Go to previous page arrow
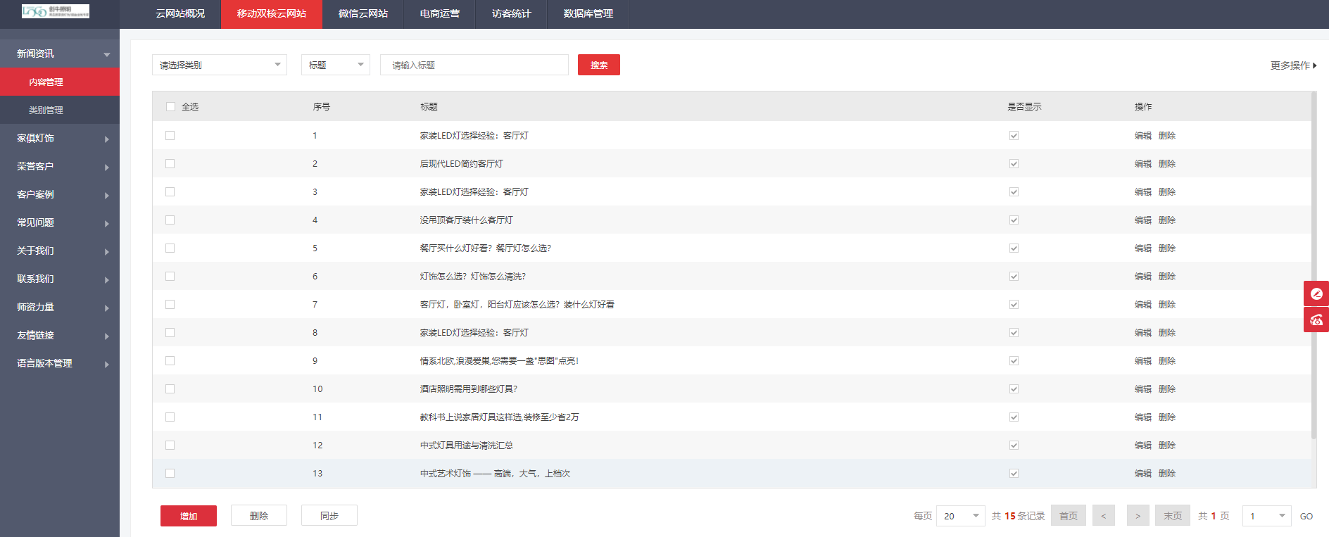This screenshot has height=537, width=1329. [1104, 515]
